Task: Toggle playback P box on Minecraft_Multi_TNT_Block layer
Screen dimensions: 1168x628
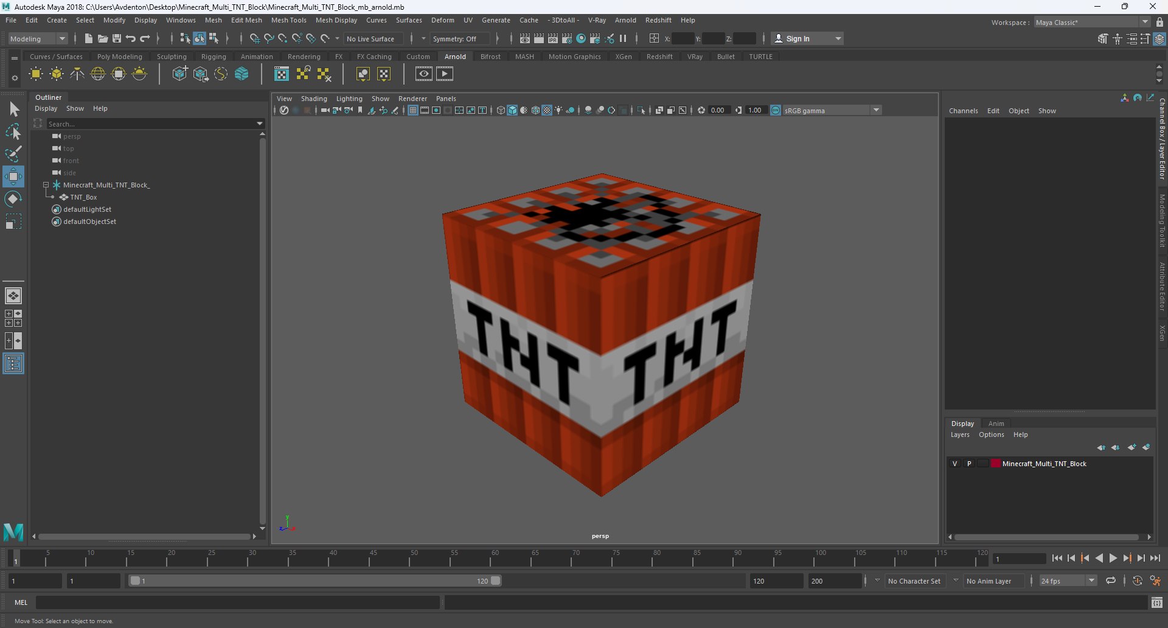Action: tap(969, 464)
